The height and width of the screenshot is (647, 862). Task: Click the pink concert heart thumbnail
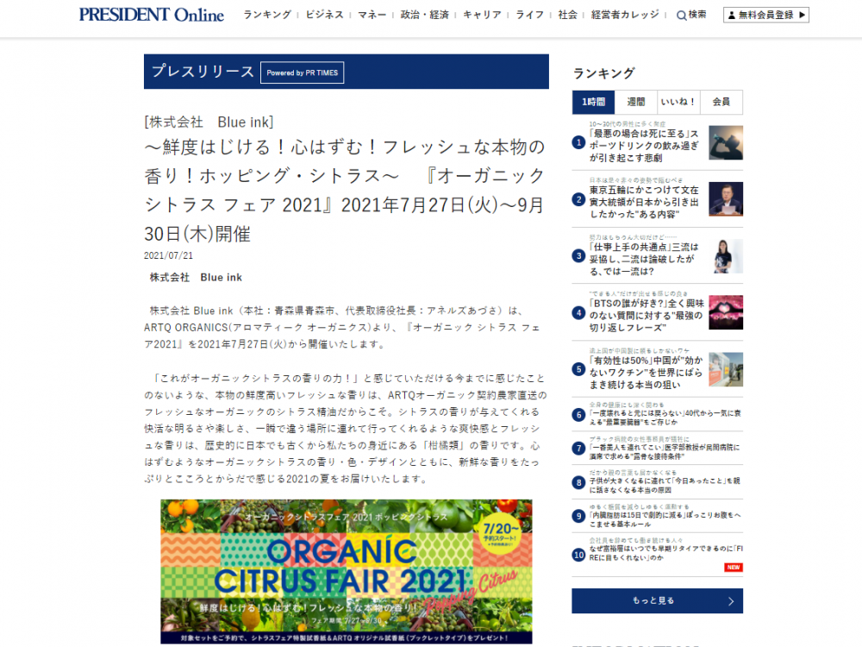[x=726, y=312]
